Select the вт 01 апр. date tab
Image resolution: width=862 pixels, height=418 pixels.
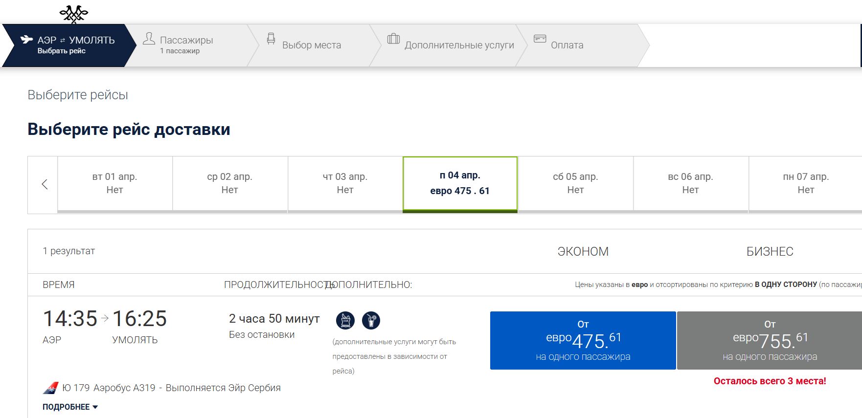[115, 183]
